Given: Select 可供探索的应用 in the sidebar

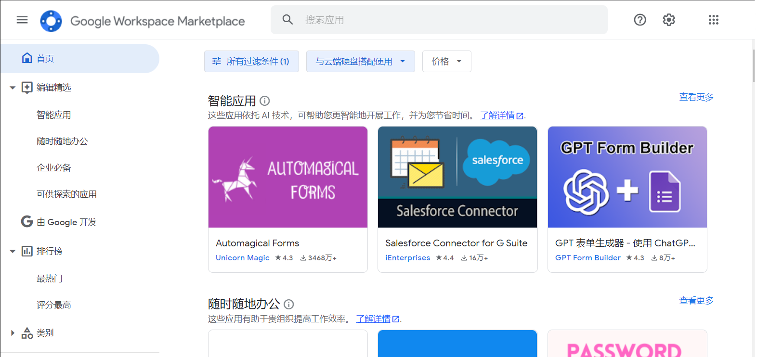Looking at the screenshot, I should [66, 194].
